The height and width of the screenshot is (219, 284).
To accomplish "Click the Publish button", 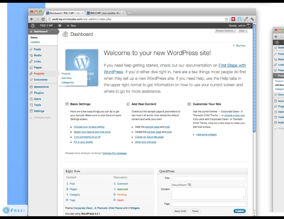I will (239, 211).
